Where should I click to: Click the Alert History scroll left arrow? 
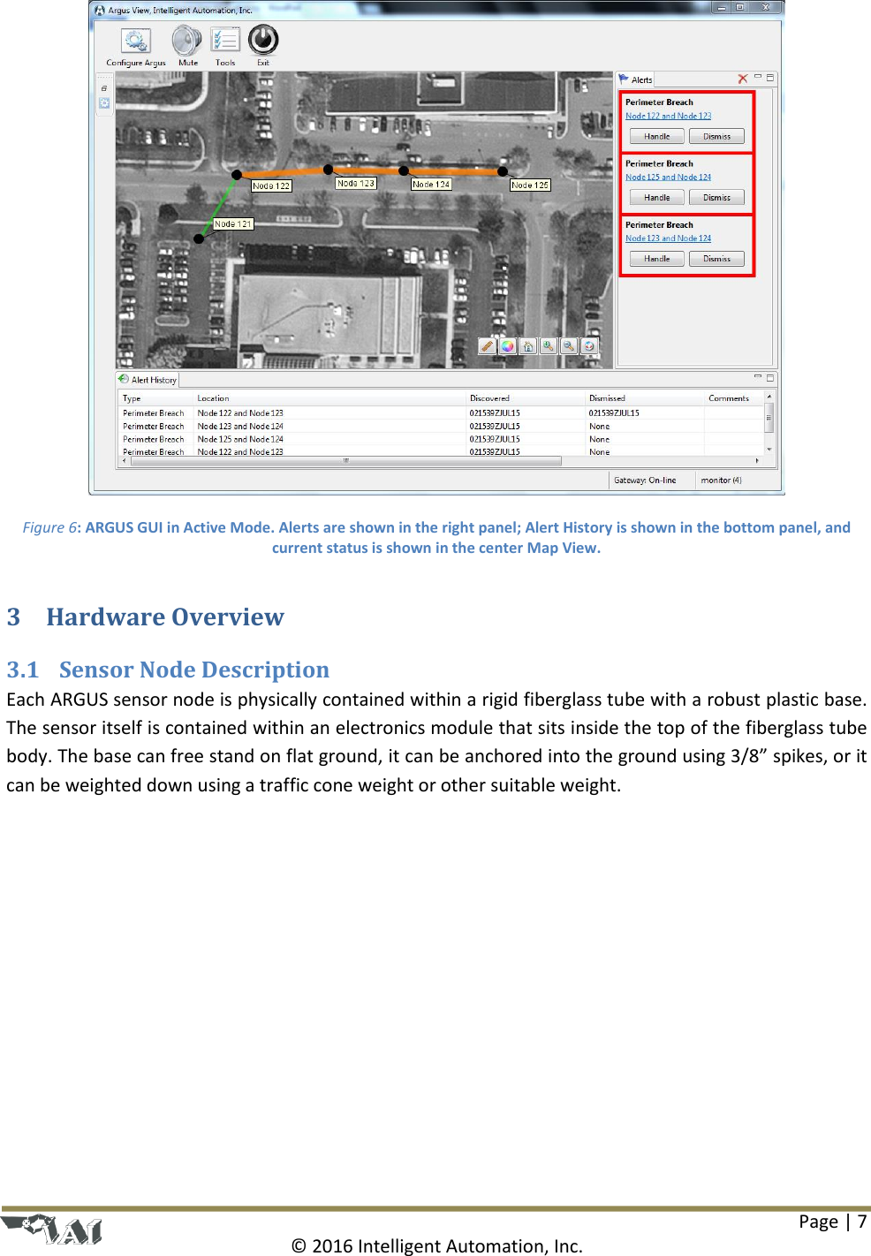[125, 461]
